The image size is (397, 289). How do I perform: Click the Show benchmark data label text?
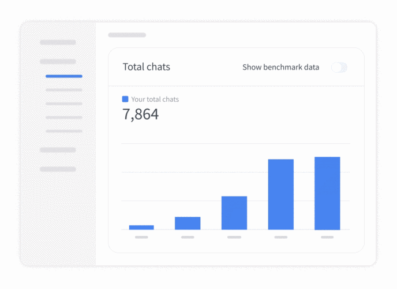click(x=280, y=68)
